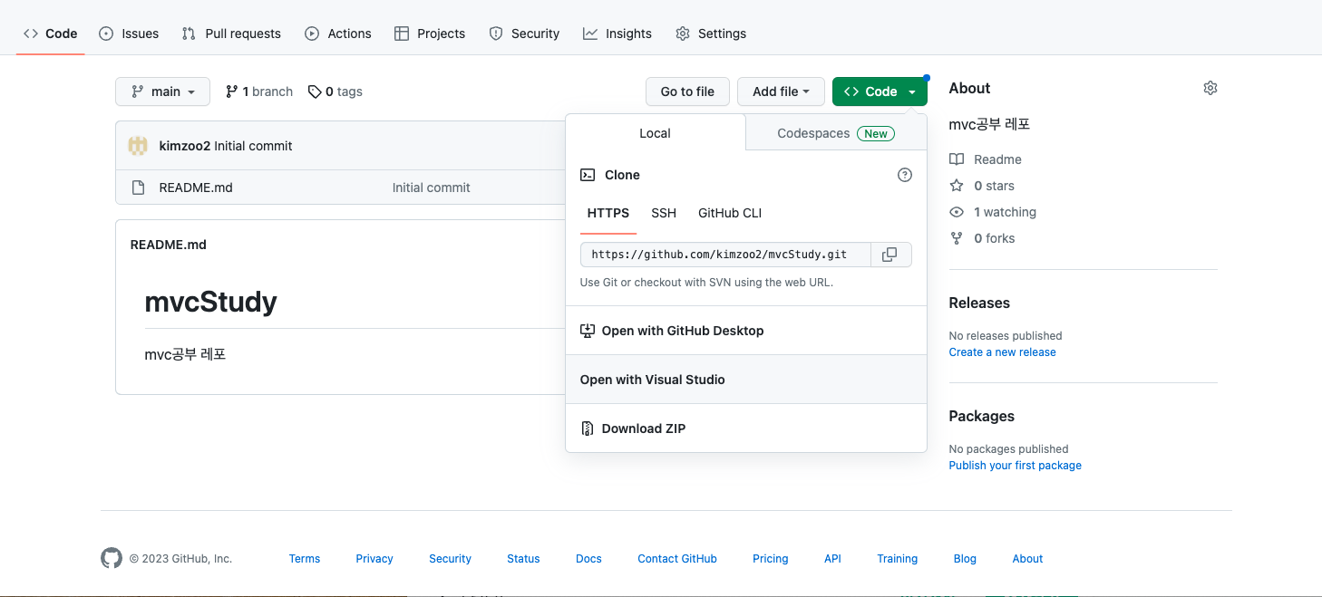Open the README.md file row
The image size is (1322, 597).
pos(196,188)
